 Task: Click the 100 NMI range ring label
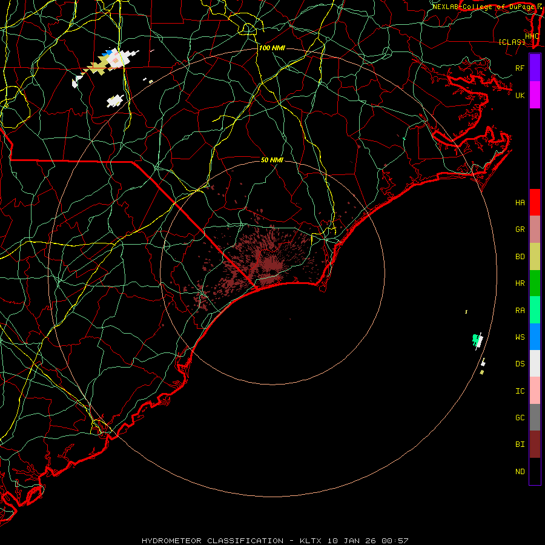(272, 48)
